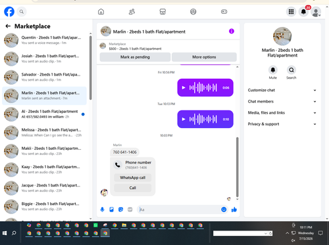Expand Privacy & support section
This screenshot has width=329, height=245.
(x=282, y=124)
